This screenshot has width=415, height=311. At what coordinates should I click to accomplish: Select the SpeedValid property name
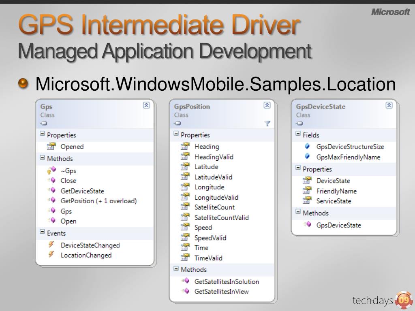pos(210,238)
